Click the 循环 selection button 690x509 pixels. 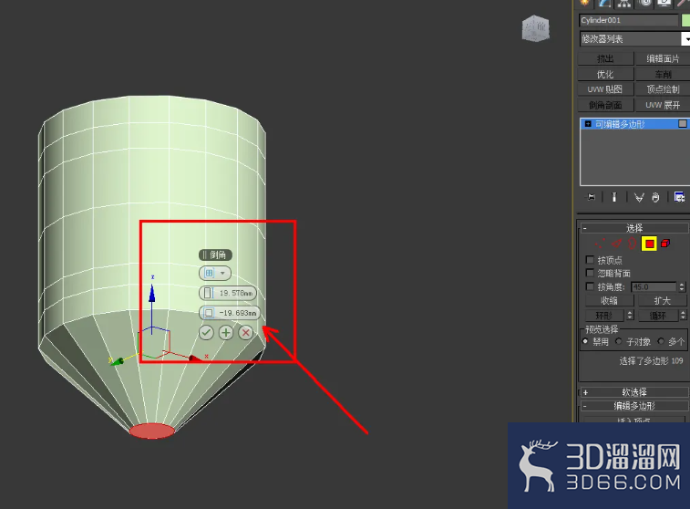658,316
